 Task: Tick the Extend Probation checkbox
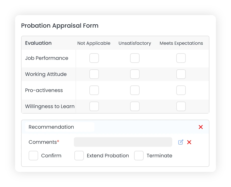coord(79,156)
